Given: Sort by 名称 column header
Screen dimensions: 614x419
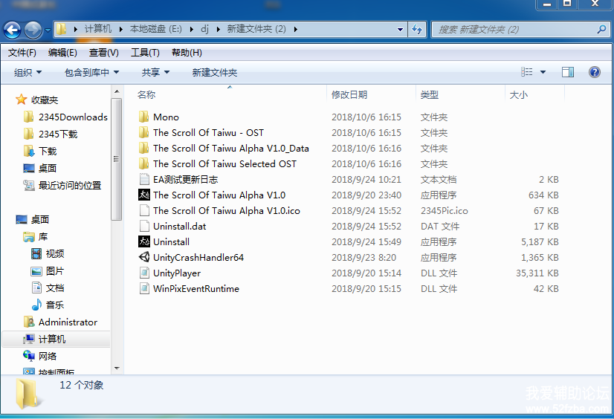Looking at the screenshot, I should coord(147,94).
